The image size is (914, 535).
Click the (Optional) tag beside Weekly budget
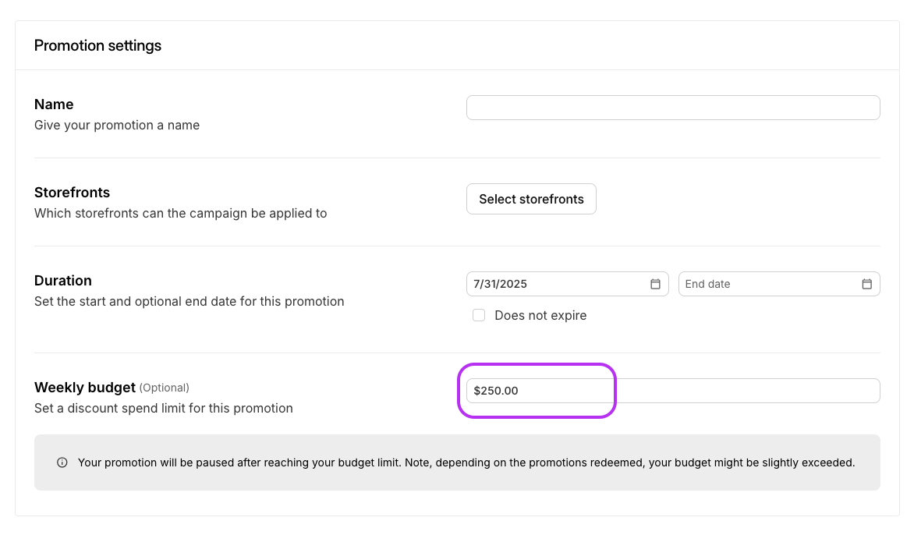(165, 388)
